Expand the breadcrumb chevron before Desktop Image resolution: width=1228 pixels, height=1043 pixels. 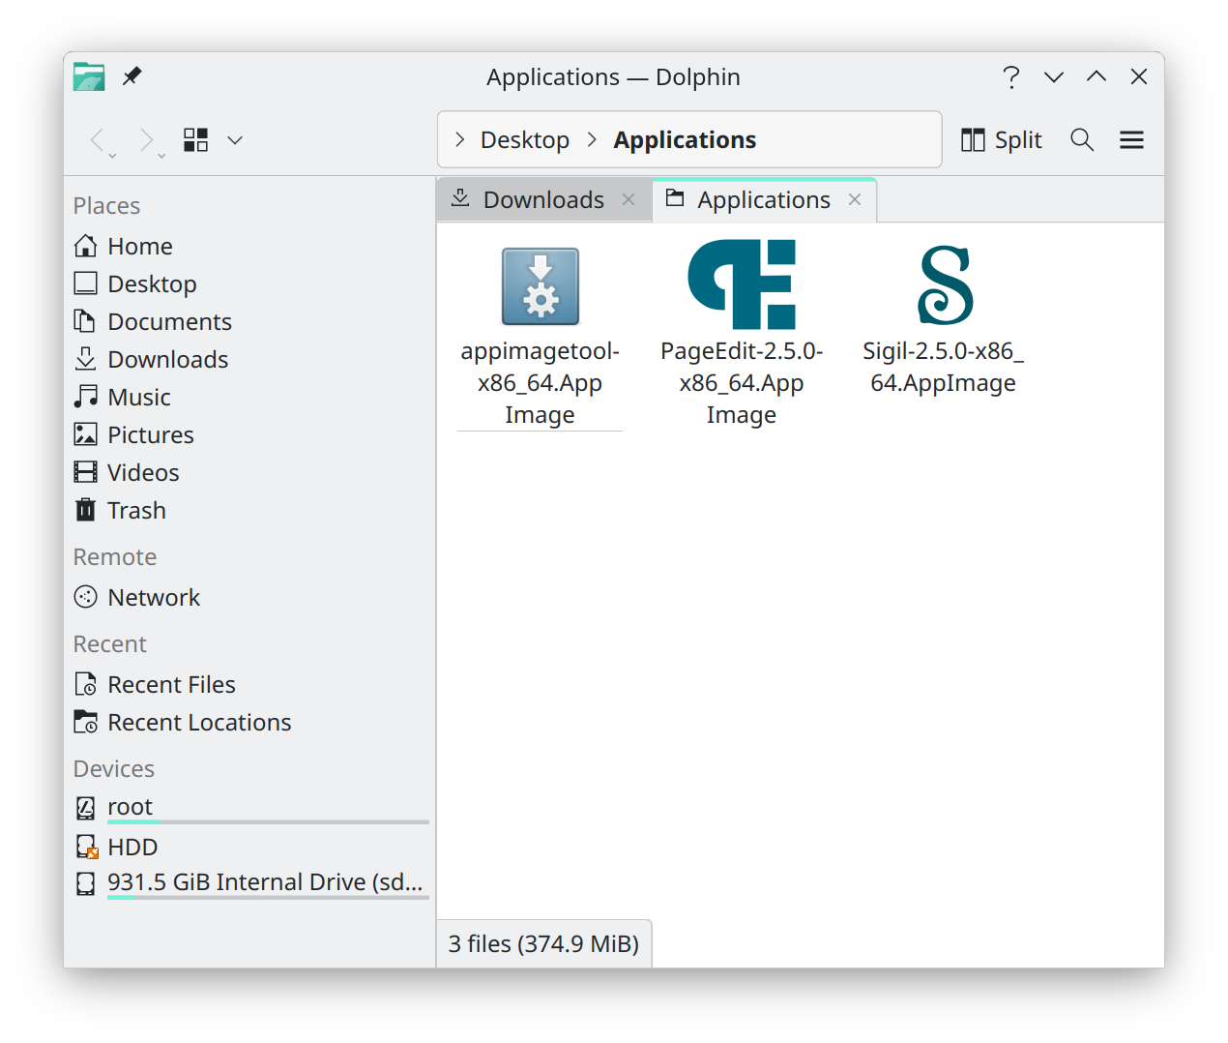[460, 140]
